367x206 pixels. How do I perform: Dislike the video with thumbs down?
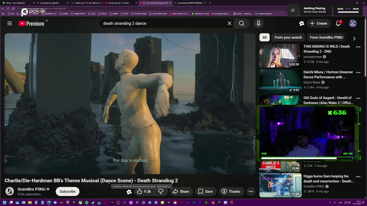[161, 191]
